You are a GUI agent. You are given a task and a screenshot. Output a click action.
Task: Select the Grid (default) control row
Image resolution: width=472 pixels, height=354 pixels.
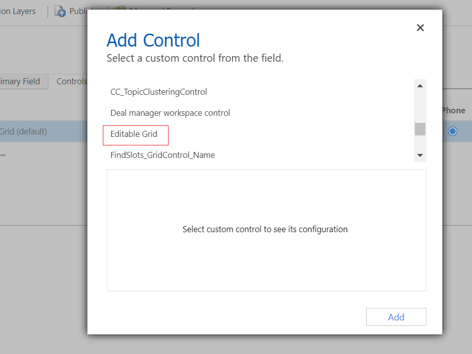coord(44,131)
